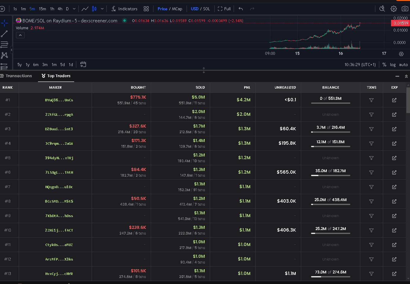
Task: Take a chart snapshot with camera icon
Action: pos(405,9)
